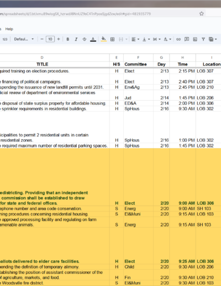
Task: Toggle the create a filter icon
Action: (x=203, y=39)
